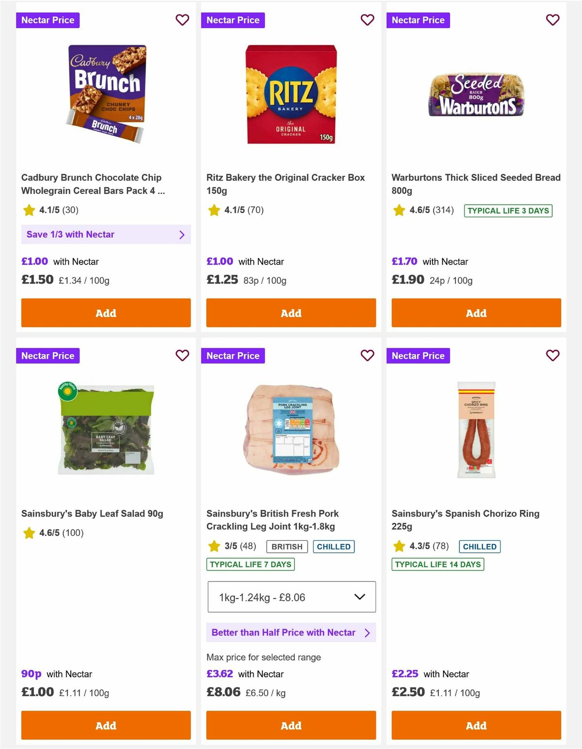Favourite Warburtons Thick Sliced Seeded Bread

pos(552,20)
